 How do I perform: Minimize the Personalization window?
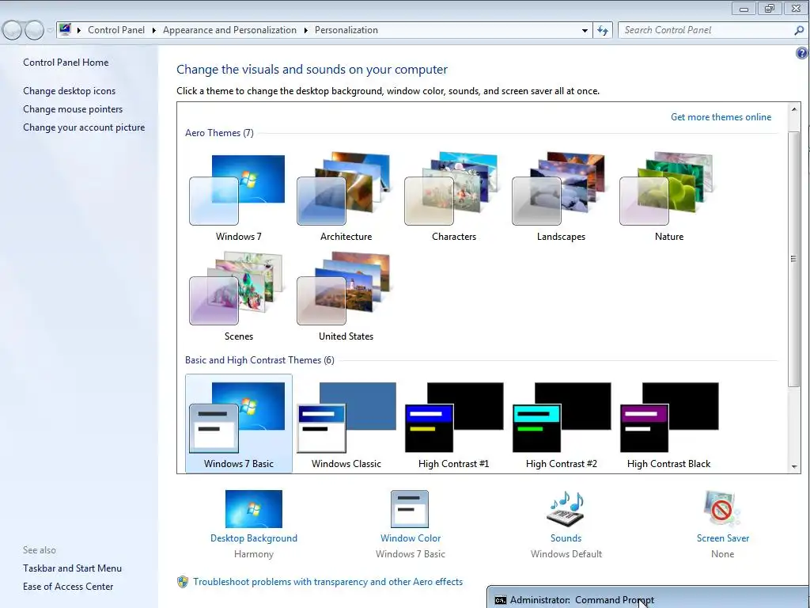744,8
